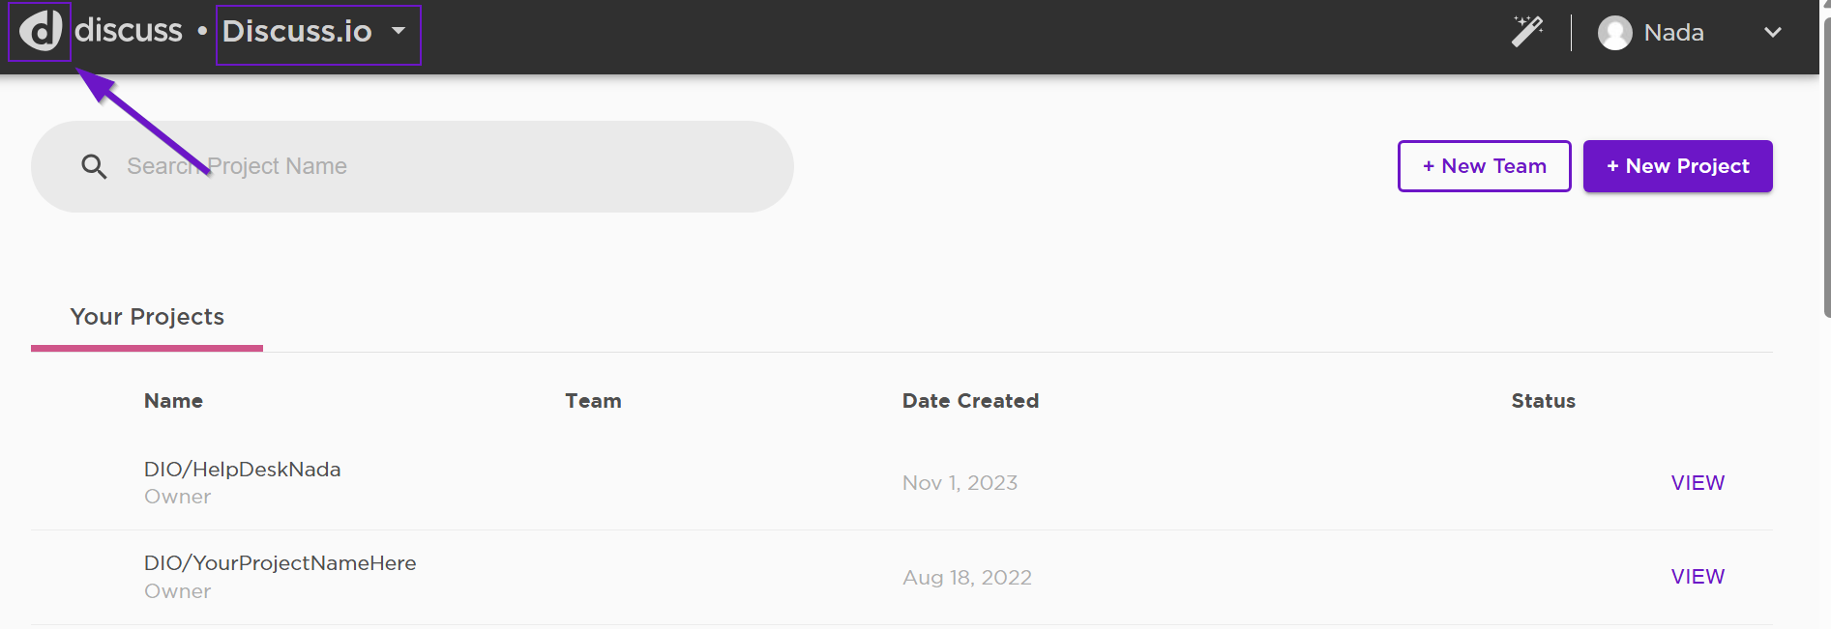Create a team with New Team button
Viewport: 1831px width, 629px height.
pyautogui.click(x=1484, y=166)
